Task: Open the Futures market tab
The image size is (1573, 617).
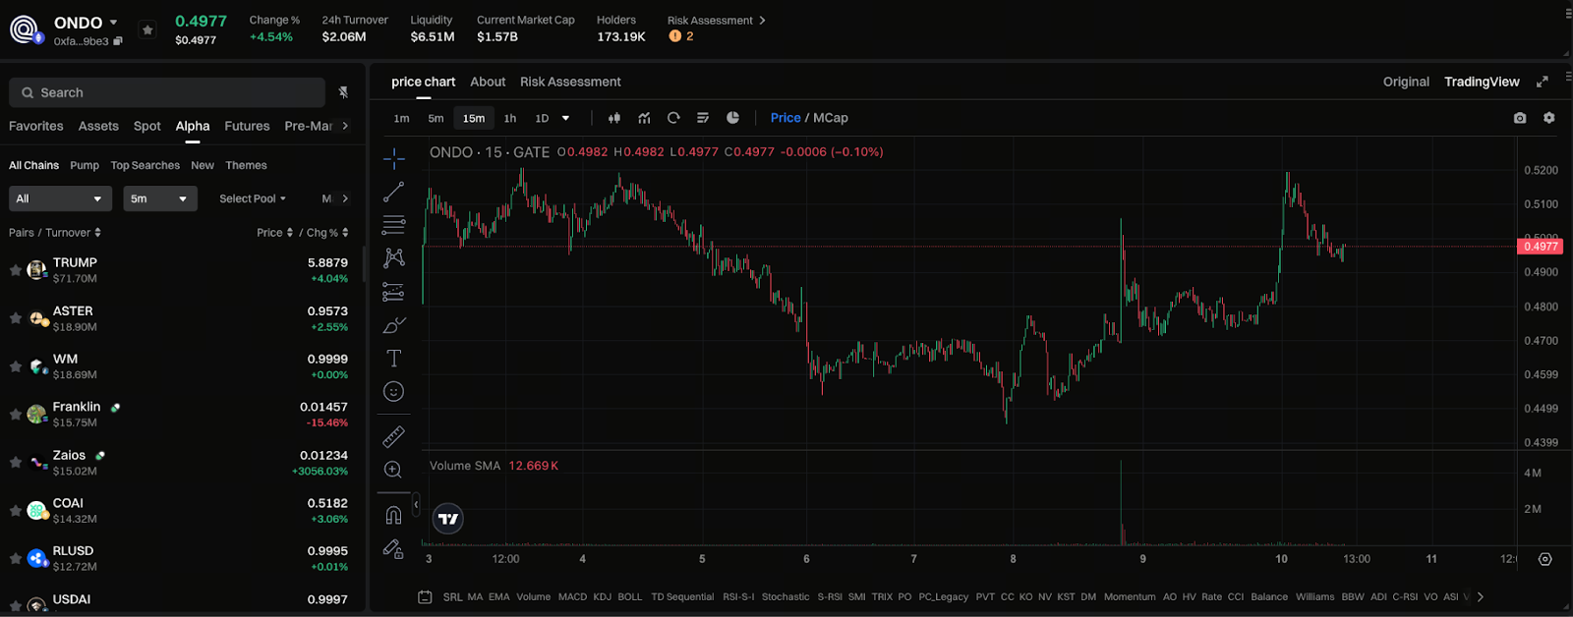Action: coord(247,126)
